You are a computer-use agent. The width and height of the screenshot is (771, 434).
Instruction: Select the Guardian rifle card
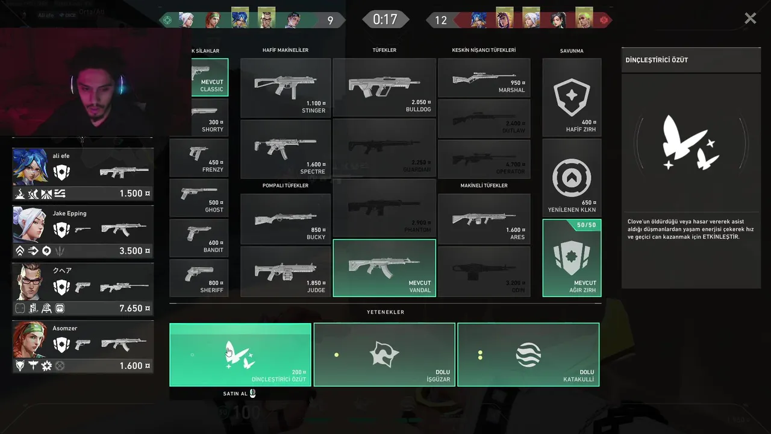click(x=384, y=148)
